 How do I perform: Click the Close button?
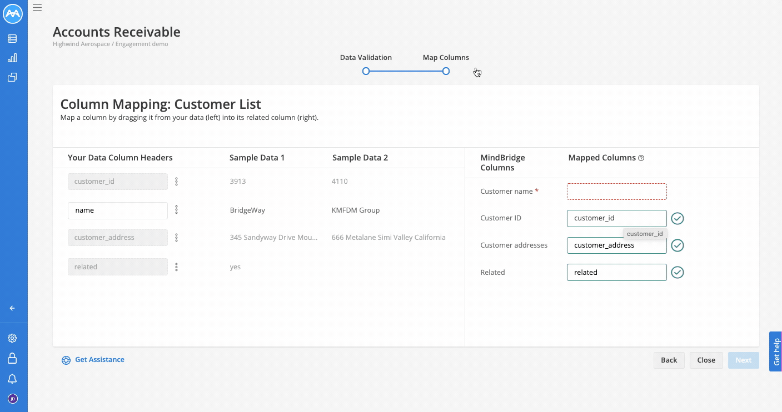pyautogui.click(x=706, y=360)
